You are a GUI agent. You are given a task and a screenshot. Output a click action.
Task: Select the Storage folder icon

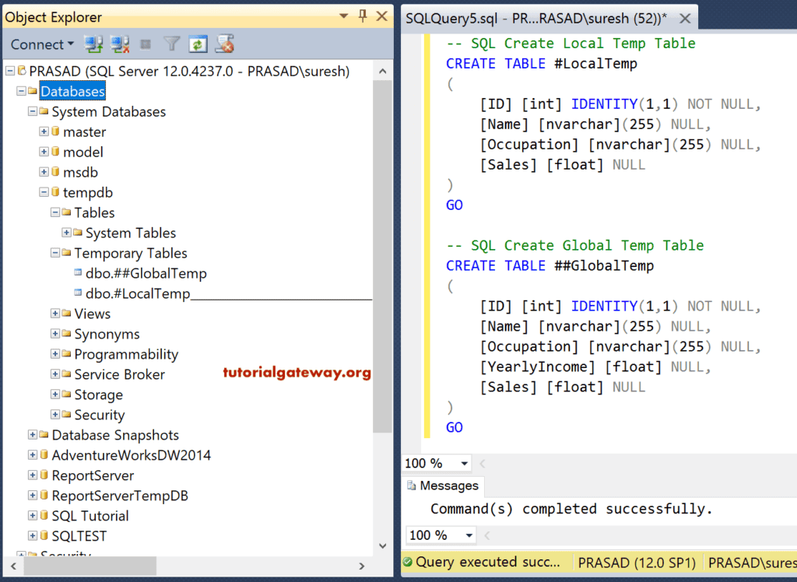(66, 394)
